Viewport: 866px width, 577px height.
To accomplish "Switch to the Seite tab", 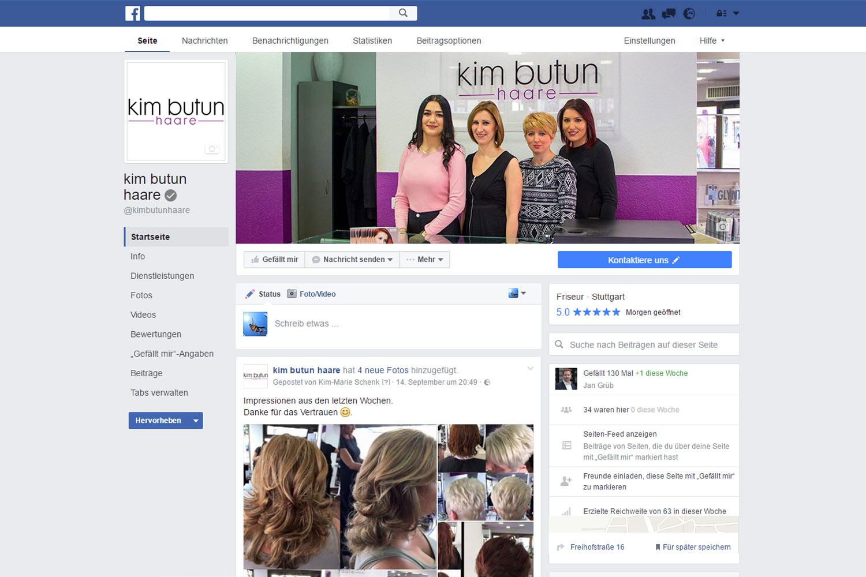I will coord(147,40).
